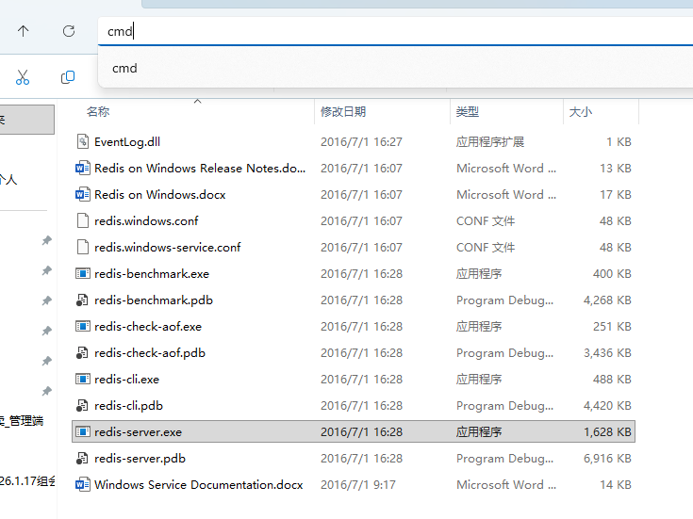Click the 6,916 KB size cell
Image resolution: width=693 pixels, height=519 pixels.
click(x=607, y=459)
